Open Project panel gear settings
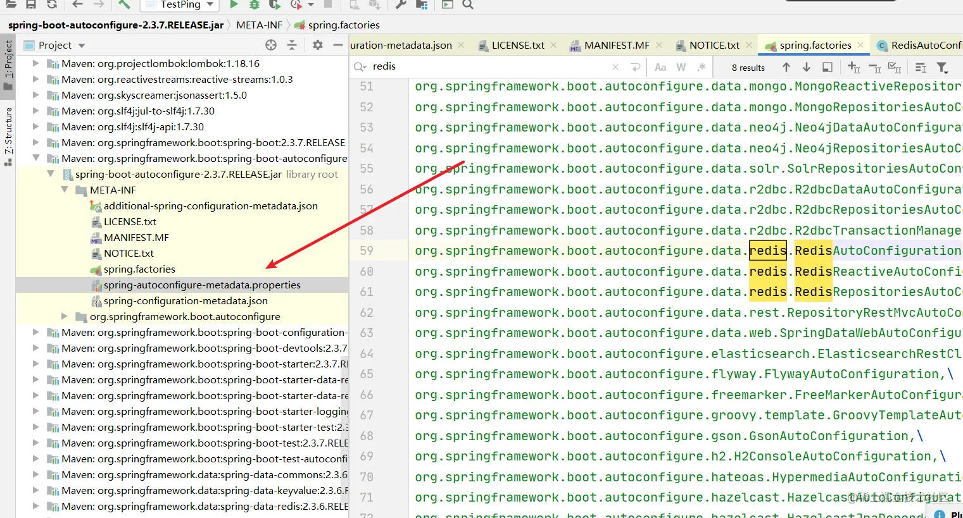This screenshot has width=963, height=518. tap(318, 45)
